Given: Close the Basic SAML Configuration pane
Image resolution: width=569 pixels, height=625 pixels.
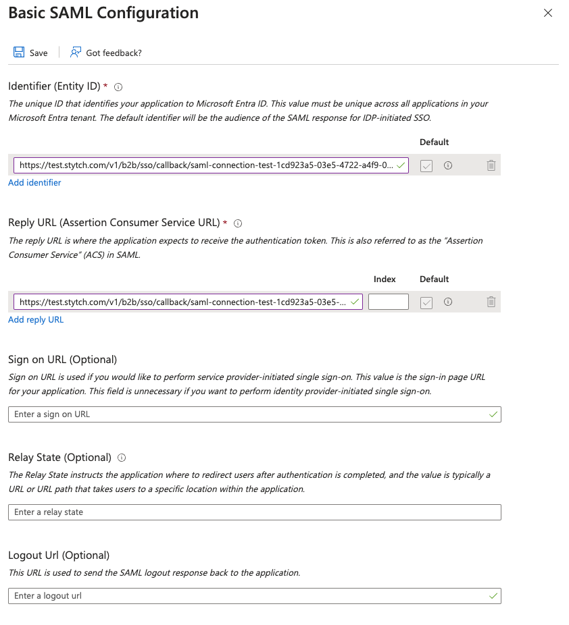Looking at the screenshot, I should (548, 13).
